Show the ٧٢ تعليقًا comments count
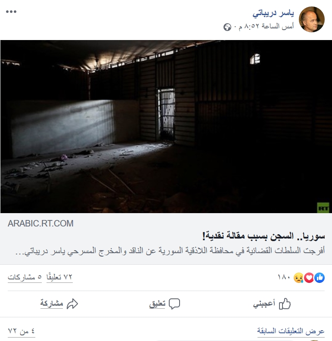332x341 pixels. coord(59,277)
